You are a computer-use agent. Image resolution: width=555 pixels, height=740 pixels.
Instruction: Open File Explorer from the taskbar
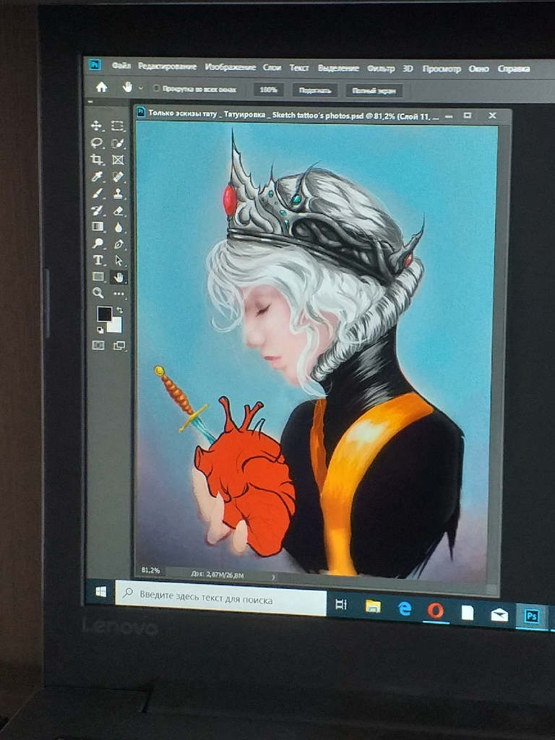point(373,606)
